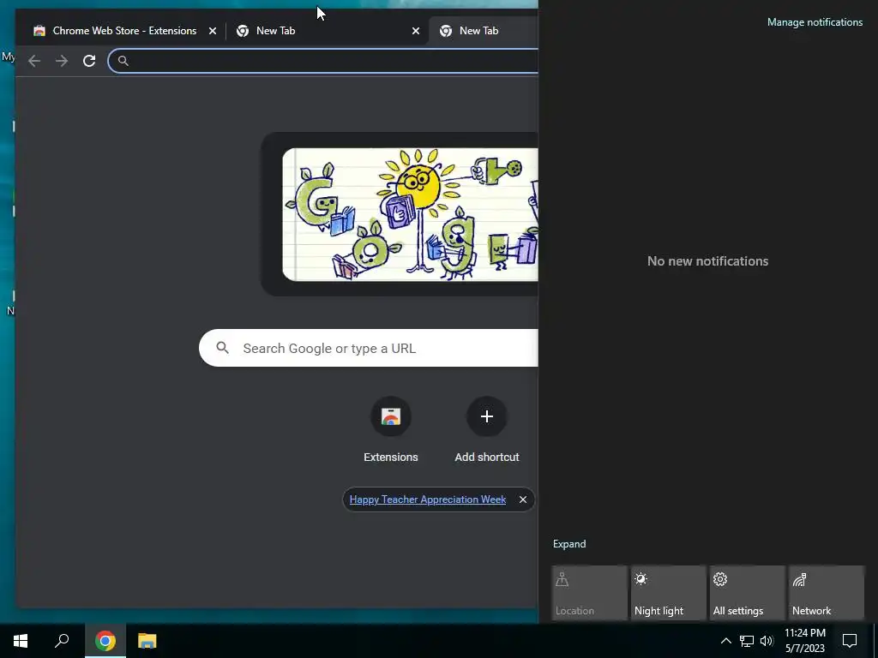
Task: Open Manage notifications link
Action: point(815,22)
